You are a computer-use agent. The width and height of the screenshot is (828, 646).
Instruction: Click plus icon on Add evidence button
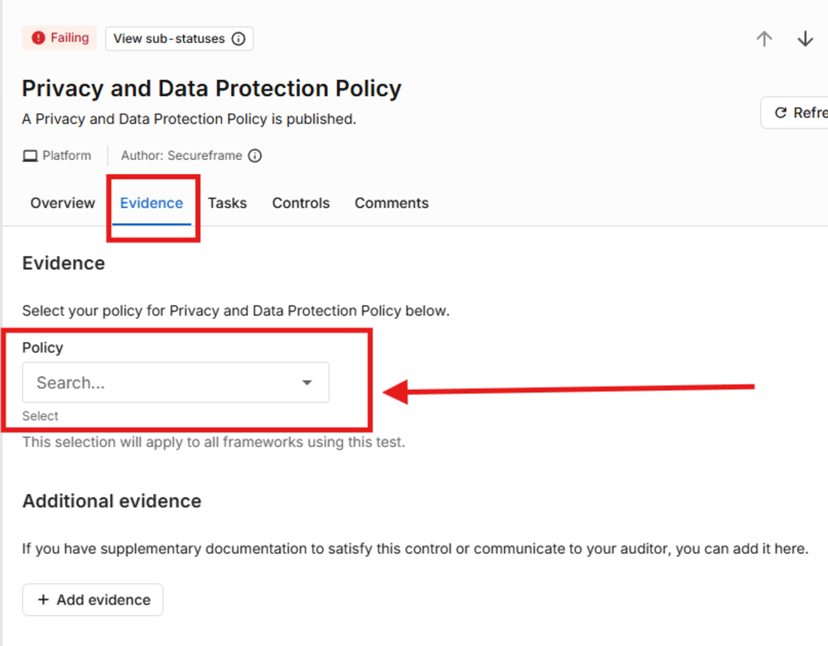pos(43,599)
